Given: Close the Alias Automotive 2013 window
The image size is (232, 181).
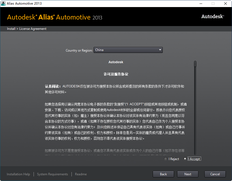Looking at the screenshot, I should (x=225, y=4).
